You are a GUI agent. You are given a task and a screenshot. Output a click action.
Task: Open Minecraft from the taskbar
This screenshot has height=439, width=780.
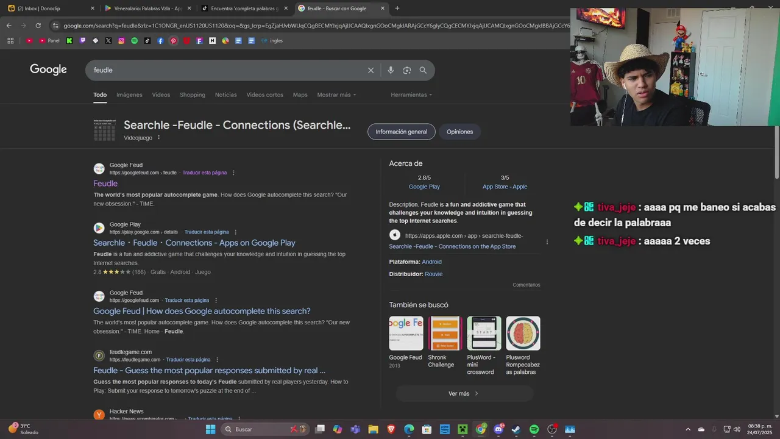pyautogui.click(x=462, y=429)
